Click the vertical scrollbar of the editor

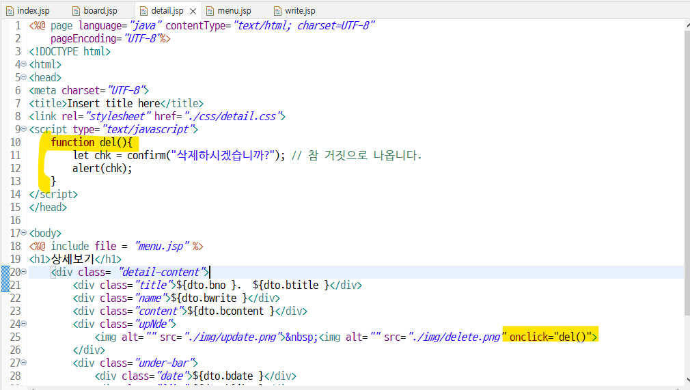tap(687, 171)
